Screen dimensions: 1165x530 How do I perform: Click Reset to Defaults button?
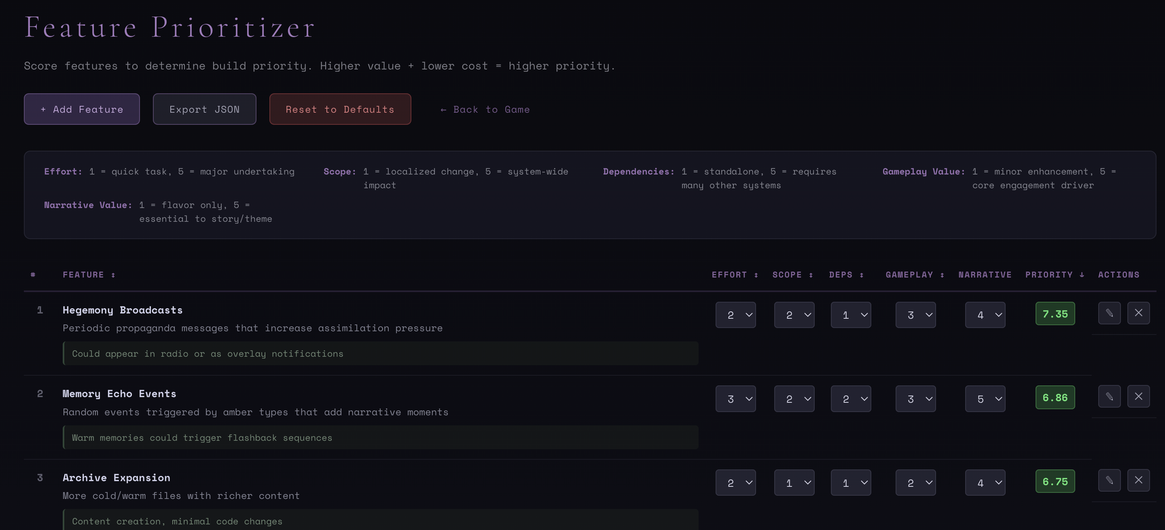(x=340, y=109)
